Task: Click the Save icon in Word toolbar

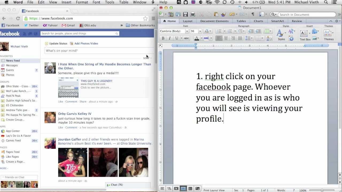Action: pyautogui.click(x=185, y=14)
